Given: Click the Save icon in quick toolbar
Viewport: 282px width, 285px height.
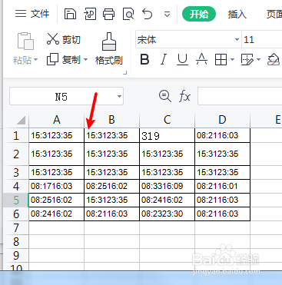Looking at the screenshot, I should (70, 14).
